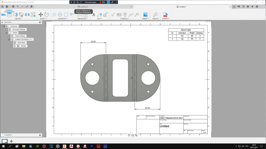The width and height of the screenshot is (266, 149).
Task: Select Bend Table in browser tree
Action: coord(21,43)
